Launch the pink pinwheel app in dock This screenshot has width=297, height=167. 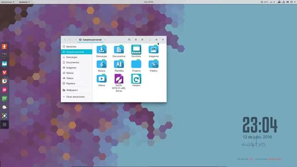4,90
